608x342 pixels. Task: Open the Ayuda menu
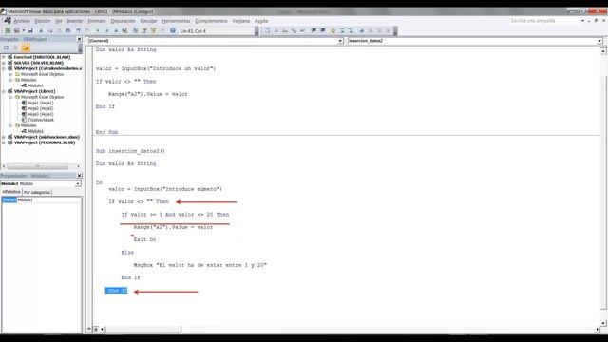click(x=261, y=21)
